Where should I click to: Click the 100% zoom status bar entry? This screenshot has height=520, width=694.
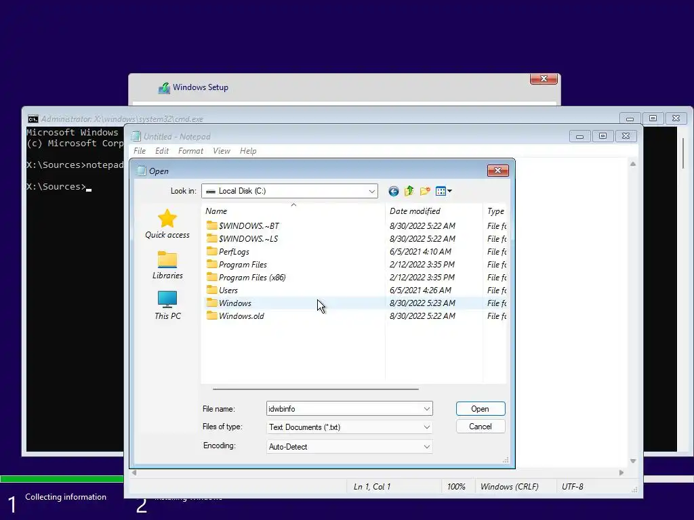[x=456, y=487]
